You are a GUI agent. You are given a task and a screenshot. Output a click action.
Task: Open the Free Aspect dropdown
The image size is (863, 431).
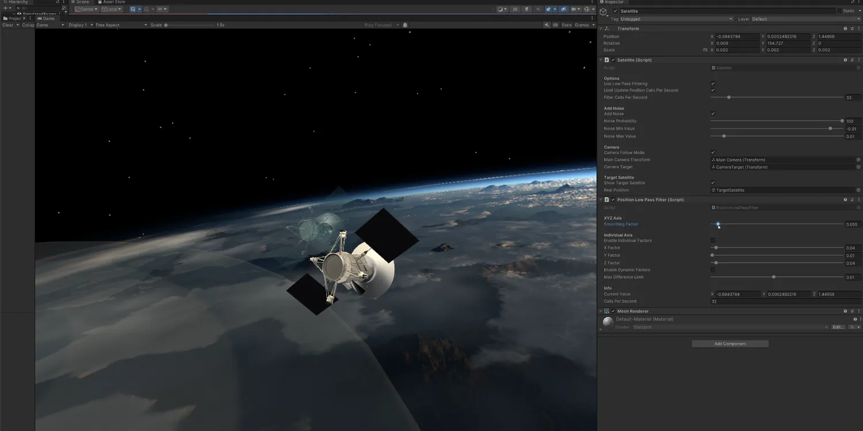click(121, 25)
